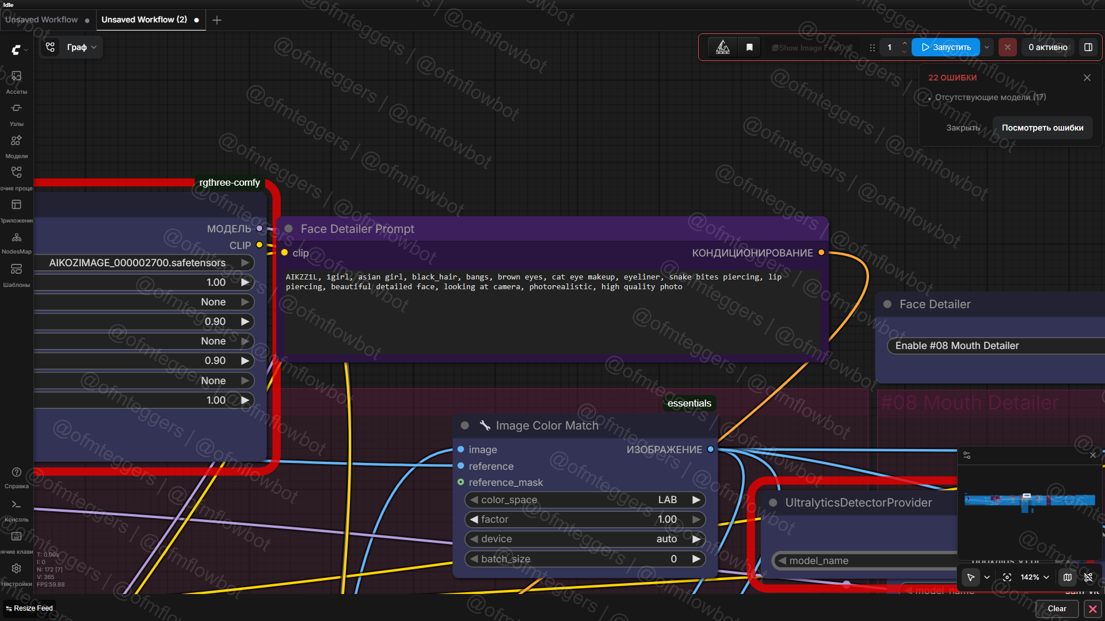Add a new workflow tab with plus
1105x621 pixels.
pos(217,20)
